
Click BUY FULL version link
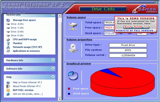tap(23, 90)
